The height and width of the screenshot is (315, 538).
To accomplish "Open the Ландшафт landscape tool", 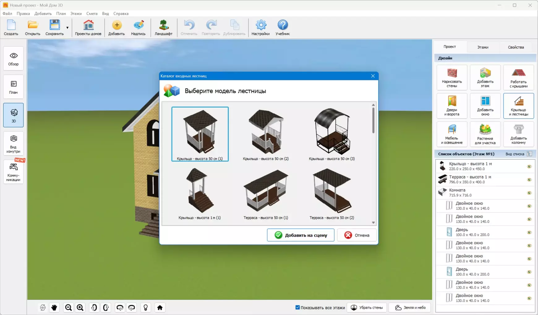I will tap(164, 27).
